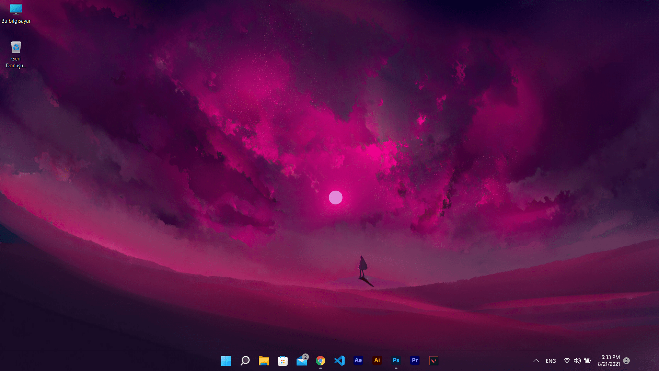Launch File Explorer from the taskbar
The width and height of the screenshot is (659, 371).
(x=264, y=361)
